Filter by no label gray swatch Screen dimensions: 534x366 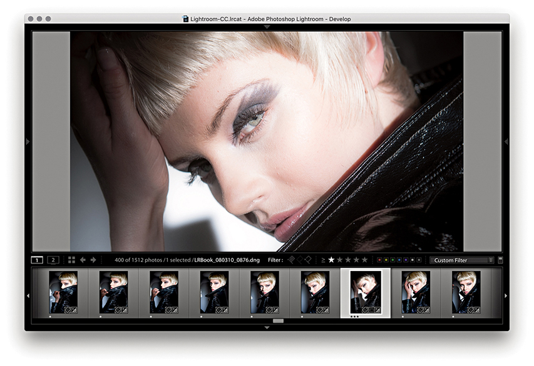pos(419,260)
